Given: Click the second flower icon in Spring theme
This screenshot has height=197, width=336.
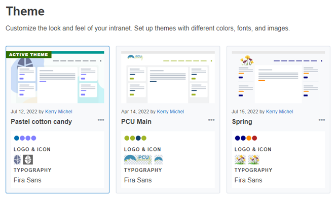Looking at the screenshot, I should tap(254, 159).
